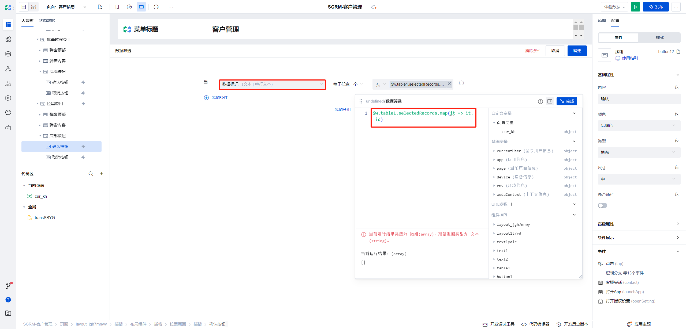Switch to the 状态数据 tab
The height and width of the screenshot is (329, 686).
click(x=47, y=21)
